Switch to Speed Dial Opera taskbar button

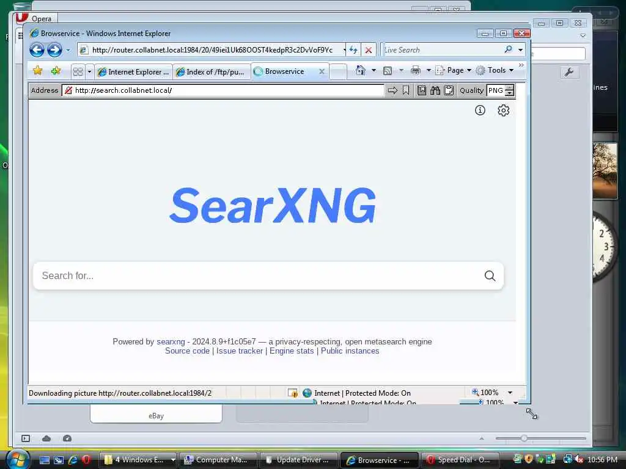click(459, 460)
